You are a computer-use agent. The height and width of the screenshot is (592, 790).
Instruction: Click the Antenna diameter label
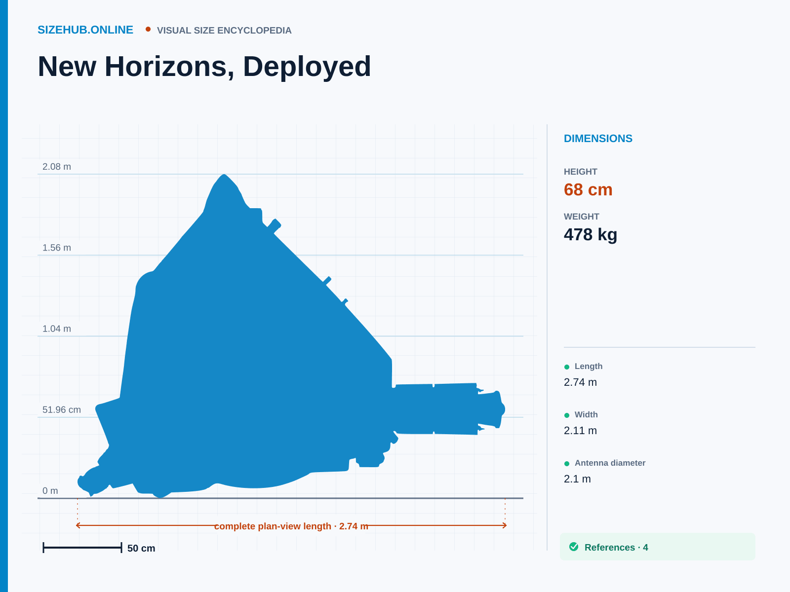click(610, 463)
